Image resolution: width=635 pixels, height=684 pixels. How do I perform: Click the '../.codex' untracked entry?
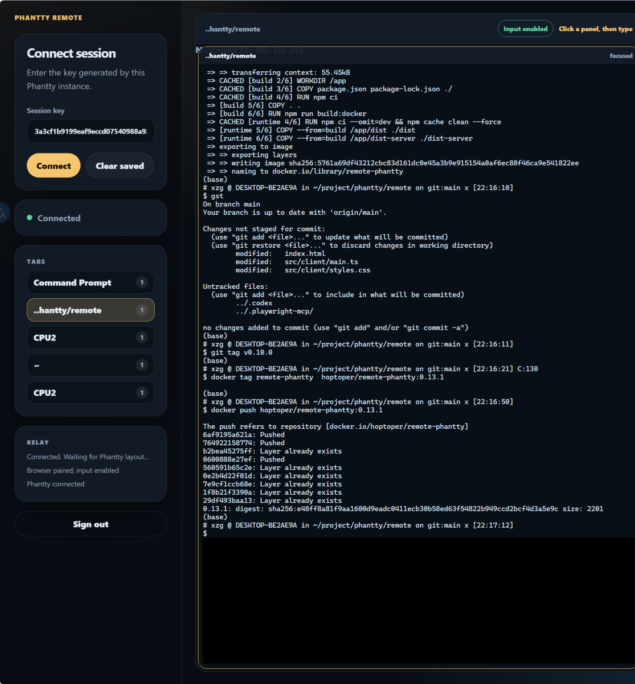click(x=254, y=303)
